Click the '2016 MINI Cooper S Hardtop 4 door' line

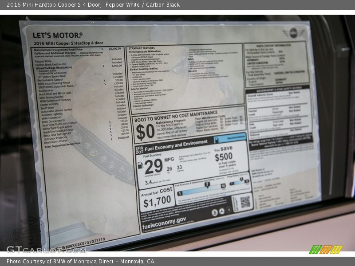pos(68,43)
